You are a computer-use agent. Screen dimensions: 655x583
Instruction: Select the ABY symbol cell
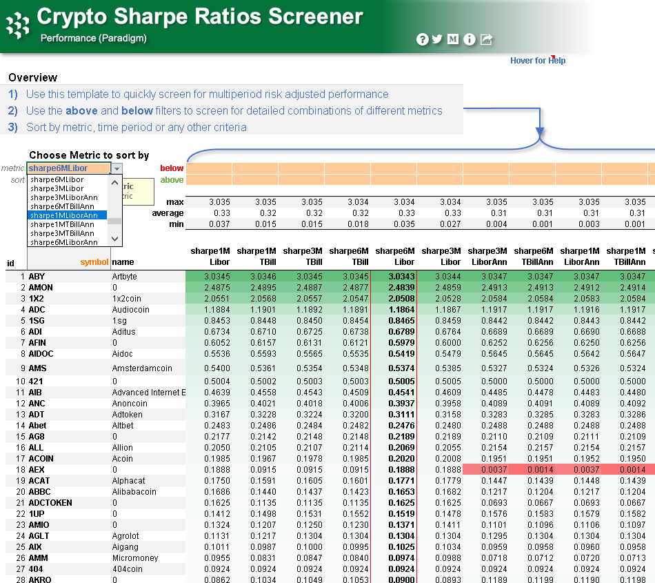69,276
